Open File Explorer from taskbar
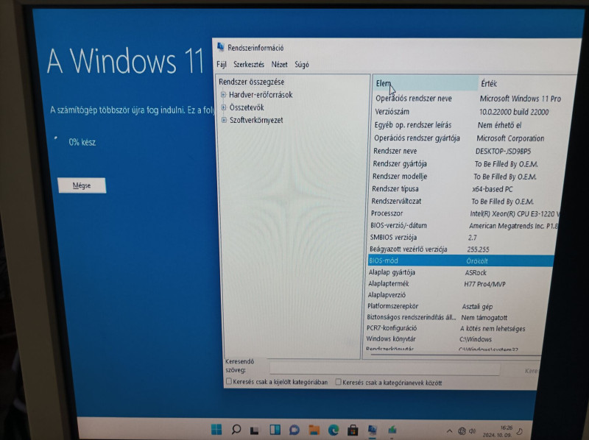 point(314,430)
